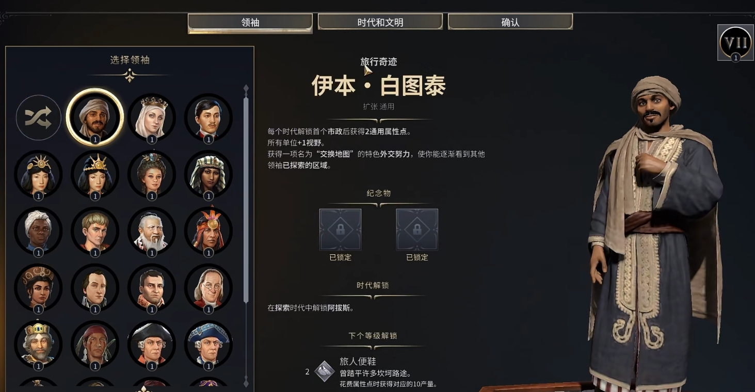This screenshot has width=755, height=392.
Task: Pick the crowned queen with white veil portrait
Action: coord(152,118)
